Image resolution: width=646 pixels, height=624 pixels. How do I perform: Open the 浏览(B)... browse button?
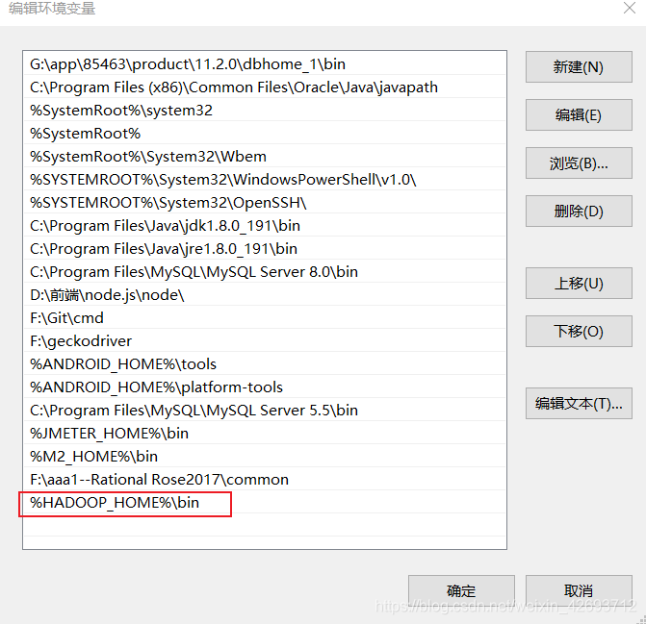(579, 162)
